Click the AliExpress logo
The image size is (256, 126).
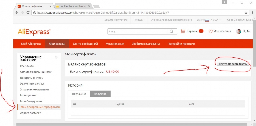pos(34,31)
